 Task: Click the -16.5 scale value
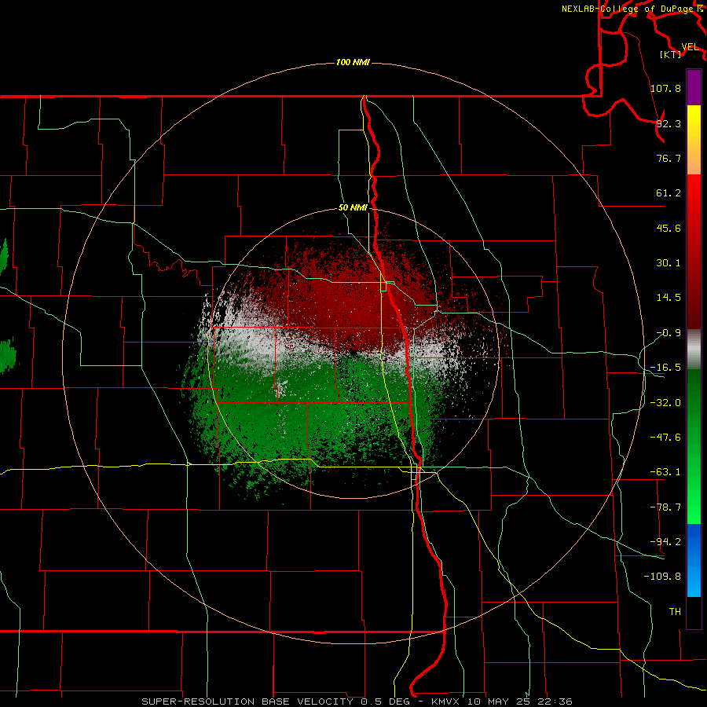pos(665,368)
